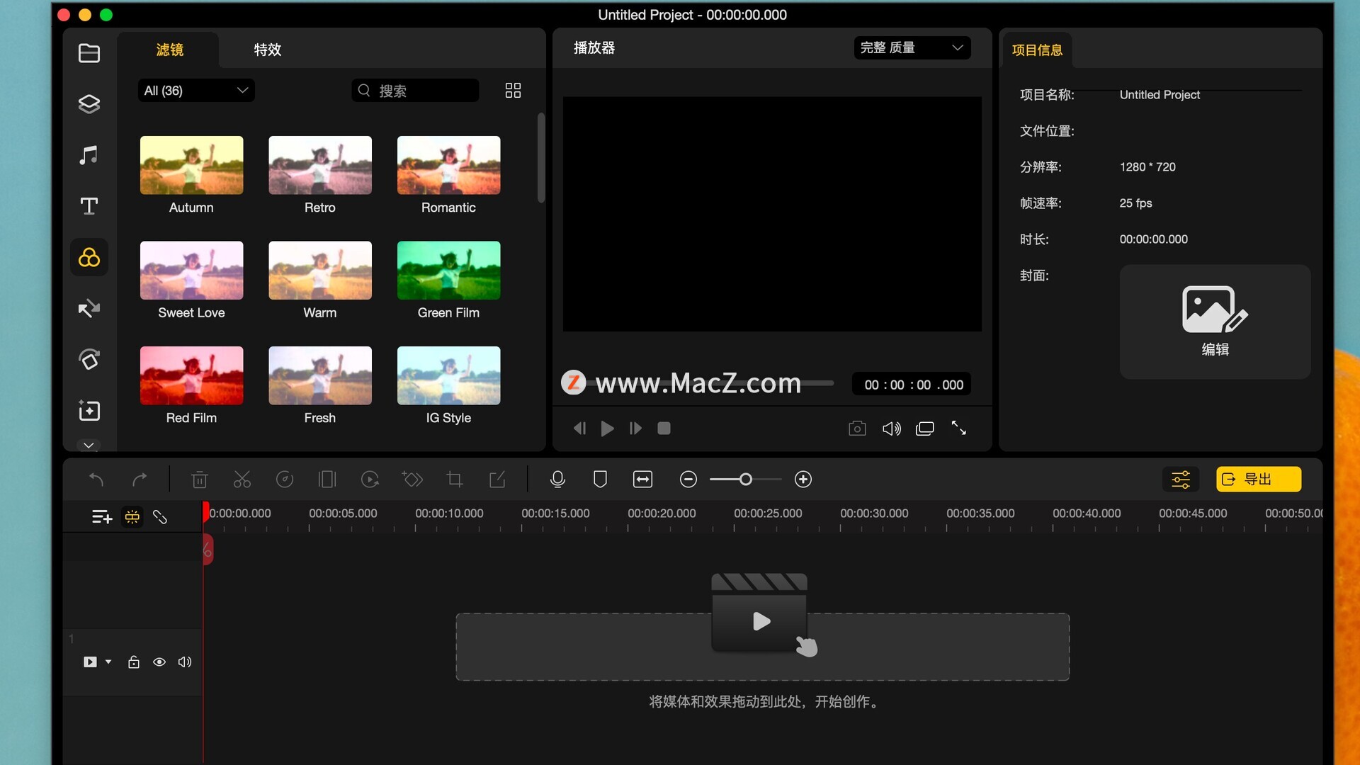
Task: Open the motion play circle tool
Action: pos(370,480)
